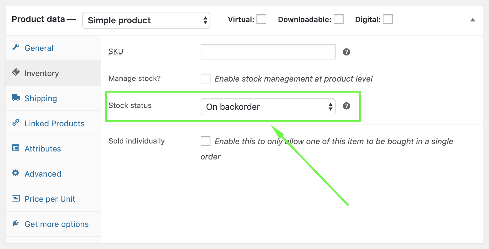
Task: Click the chain link icon beside Linked Products
Action: 16,122
